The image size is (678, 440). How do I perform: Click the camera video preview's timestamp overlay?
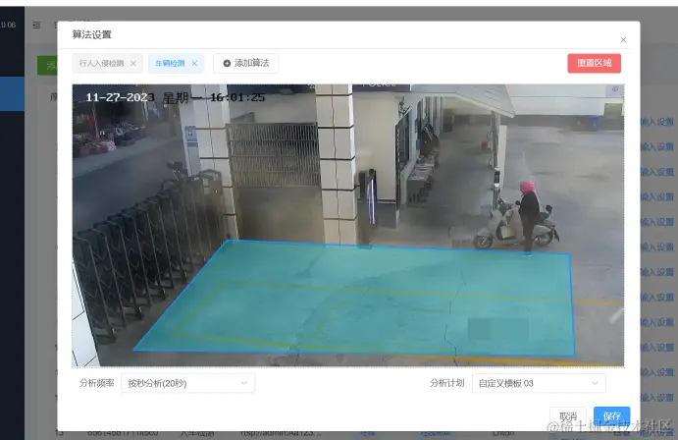tap(175, 98)
